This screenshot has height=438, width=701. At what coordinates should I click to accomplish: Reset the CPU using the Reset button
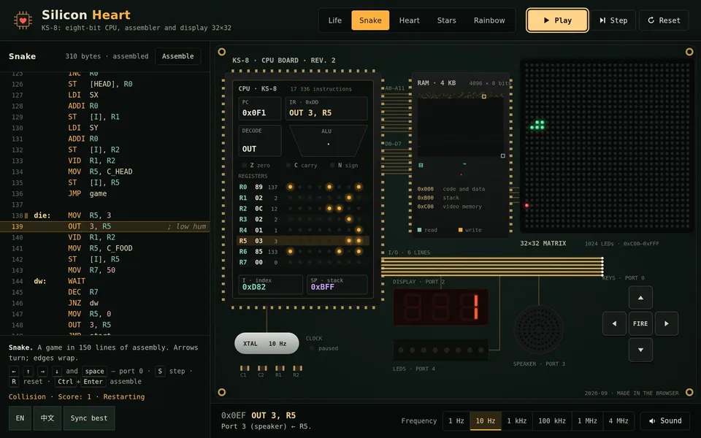click(x=664, y=20)
